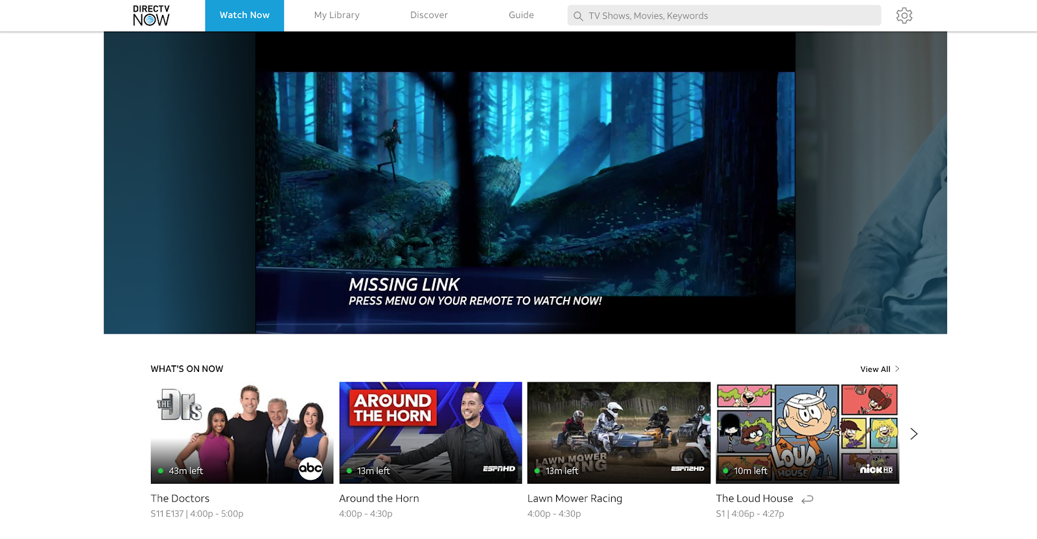Click View All for What's On Now
Image resolution: width=1037 pixels, height=539 pixels.
tap(876, 369)
